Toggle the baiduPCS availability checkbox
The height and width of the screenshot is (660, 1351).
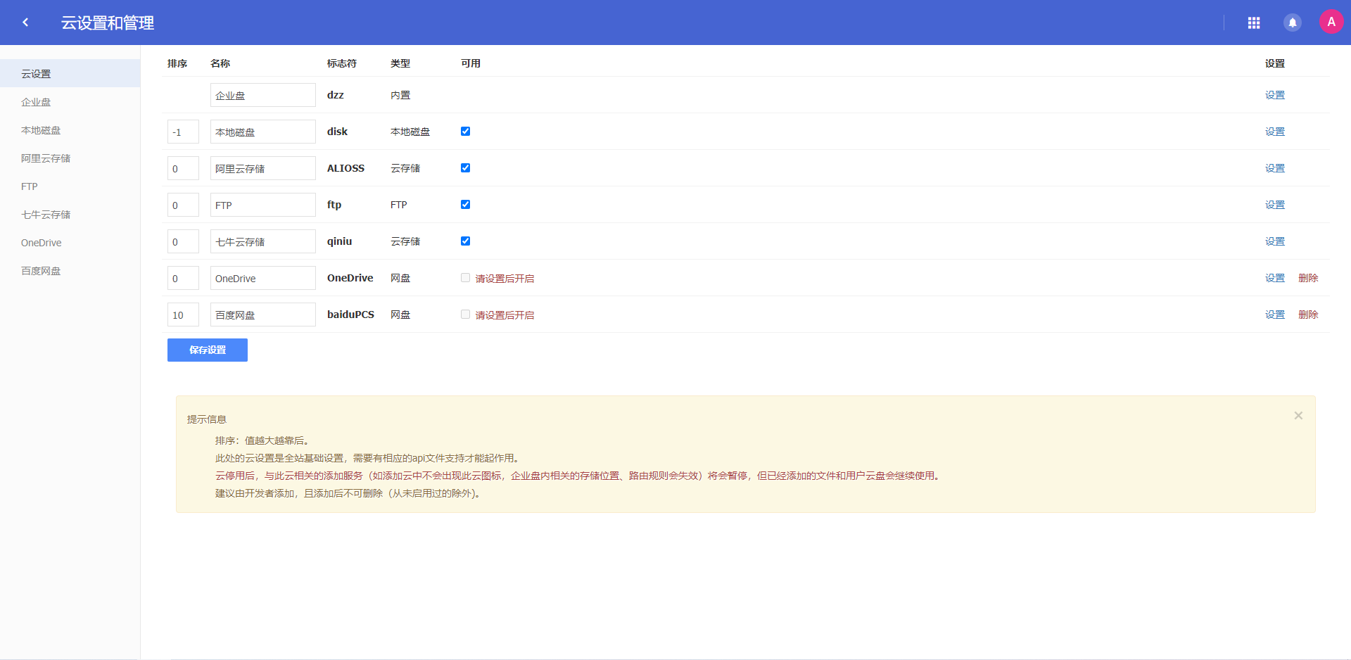[x=465, y=314]
